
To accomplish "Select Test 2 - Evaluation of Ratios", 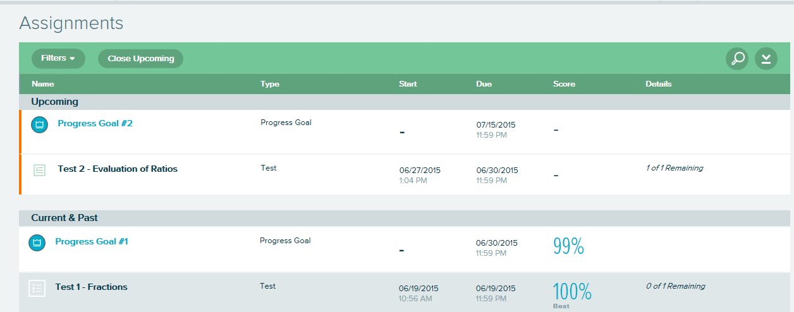I will pyautogui.click(x=118, y=169).
